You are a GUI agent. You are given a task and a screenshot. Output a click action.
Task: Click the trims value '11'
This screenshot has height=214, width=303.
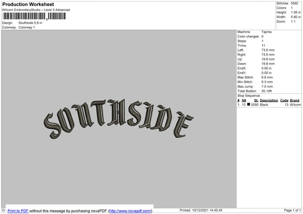(x=263, y=45)
